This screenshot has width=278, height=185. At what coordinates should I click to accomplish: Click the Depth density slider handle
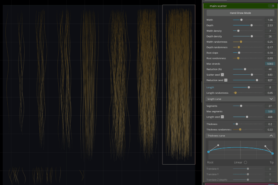252,36
